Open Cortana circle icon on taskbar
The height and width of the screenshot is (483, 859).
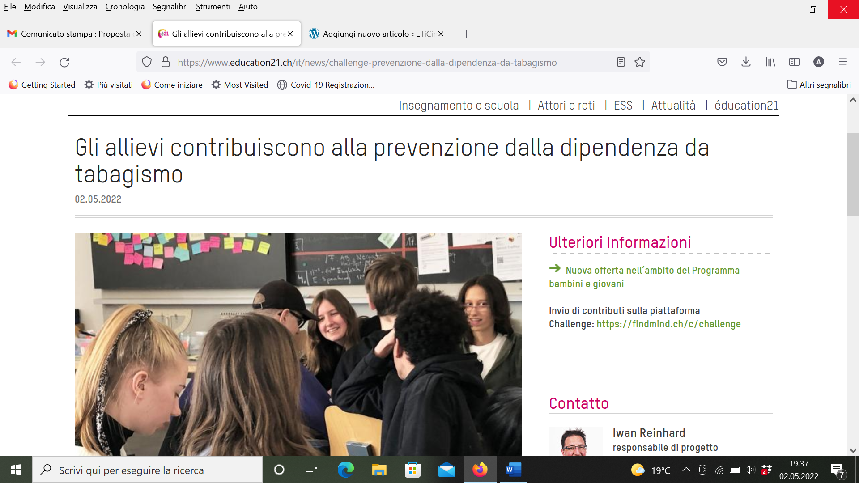tap(279, 470)
